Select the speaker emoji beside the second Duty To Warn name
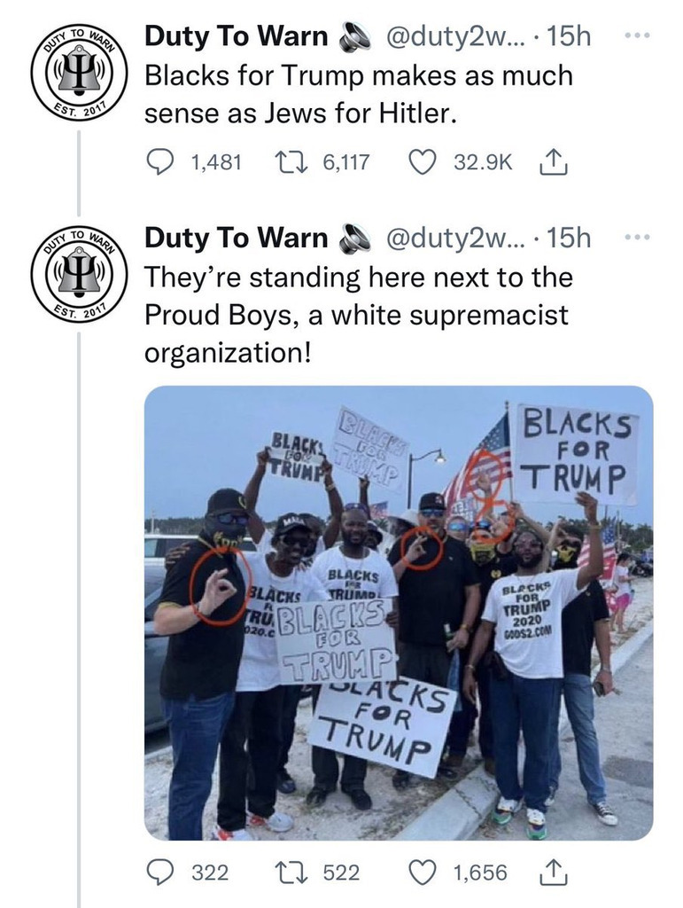Image resolution: width=683 pixels, height=908 pixels. 353,239
